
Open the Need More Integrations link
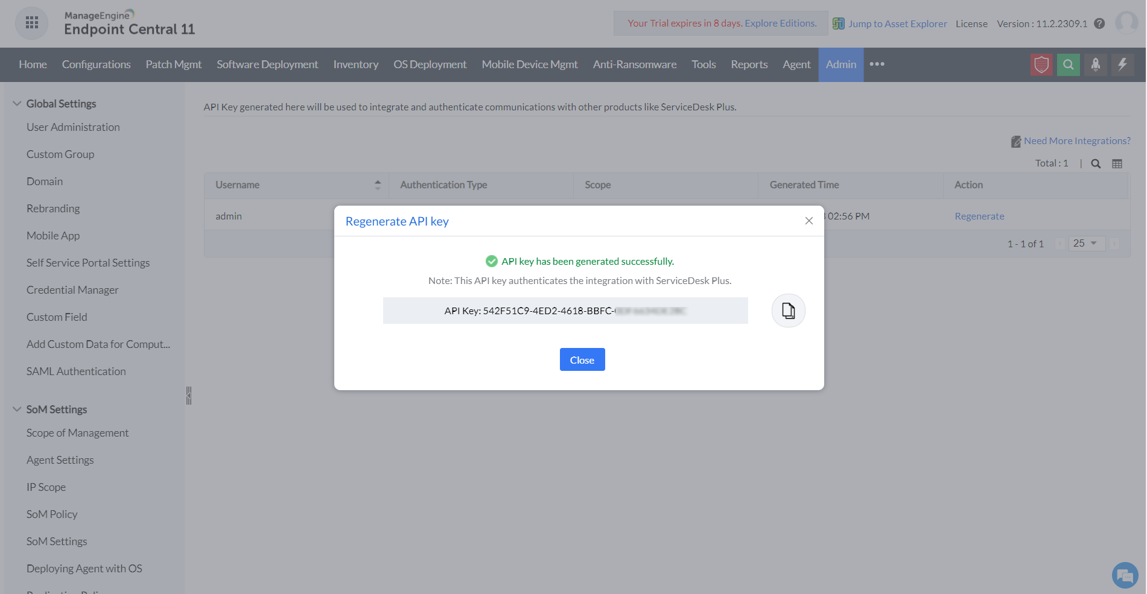[x=1077, y=141]
